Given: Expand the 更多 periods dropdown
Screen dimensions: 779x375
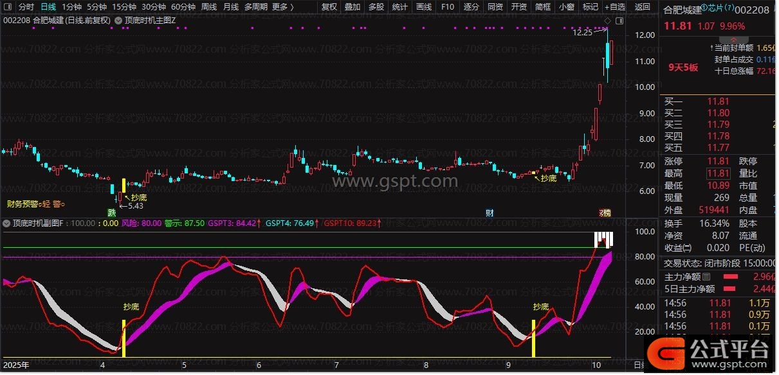Looking at the screenshot, I should [282, 7].
